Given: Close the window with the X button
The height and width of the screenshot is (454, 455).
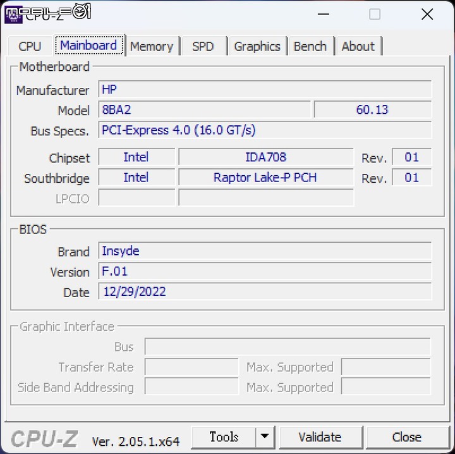Looking at the screenshot, I should (x=427, y=14).
